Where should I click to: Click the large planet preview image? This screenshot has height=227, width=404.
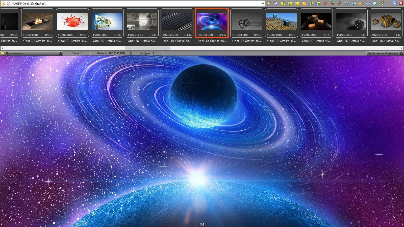202,141
